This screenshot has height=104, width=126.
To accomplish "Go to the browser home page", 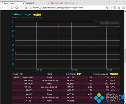I will pyautogui.click(x=17, y=8).
